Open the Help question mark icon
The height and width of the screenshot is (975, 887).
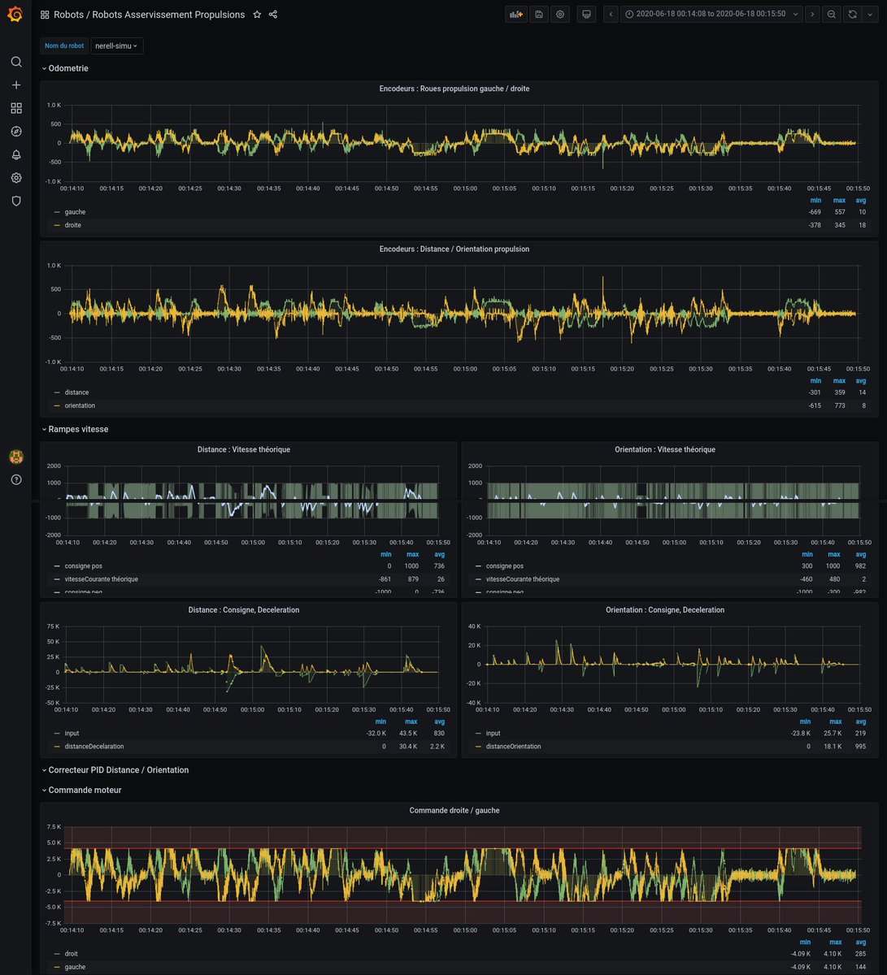(x=16, y=479)
